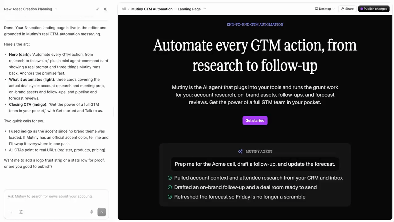Click the 'Want me to add a logo trust strip' question
394x222 pixels.
coord(54,163)
